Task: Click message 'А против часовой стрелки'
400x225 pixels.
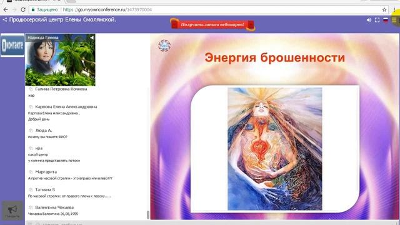Action: (x=70, y=178)
